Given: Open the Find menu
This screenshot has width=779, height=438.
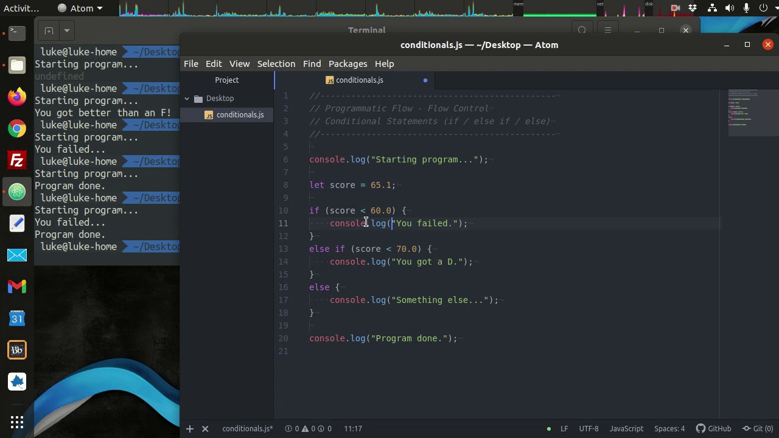Looking at the screenshot, I should 312,64.
